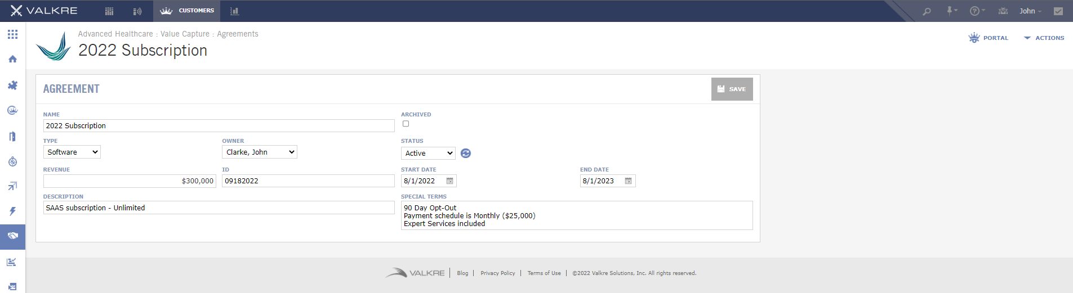Image resolution: width=1073 pixels, height=293 pixels.
Task: Open the pushpin dropdown in top bar
Action: click(x=952, y=11)
